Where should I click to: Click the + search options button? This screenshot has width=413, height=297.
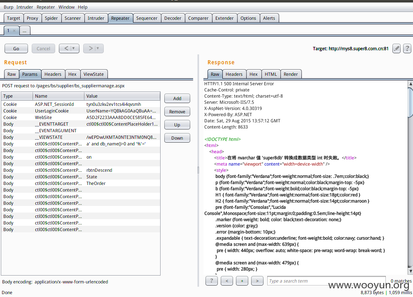(x=242, y=281)
